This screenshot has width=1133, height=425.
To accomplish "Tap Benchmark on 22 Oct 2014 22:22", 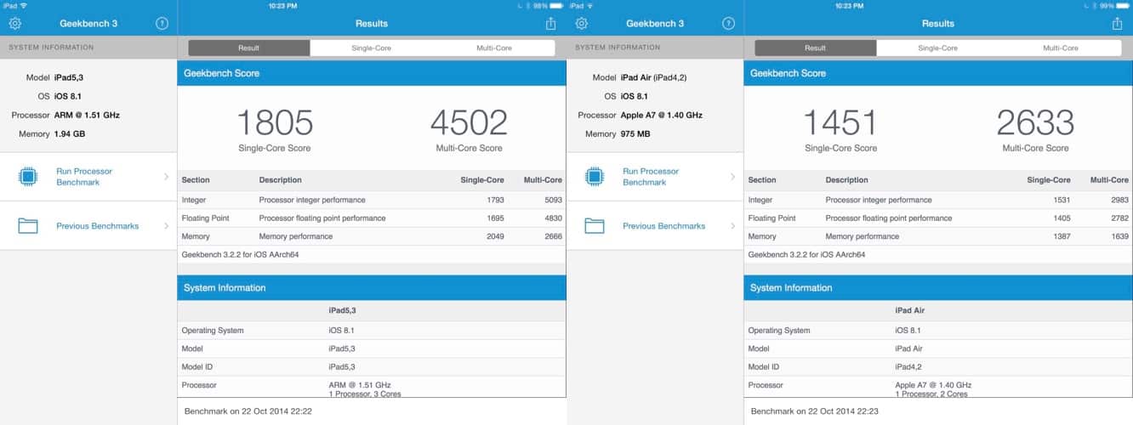I will coord(247,411).
